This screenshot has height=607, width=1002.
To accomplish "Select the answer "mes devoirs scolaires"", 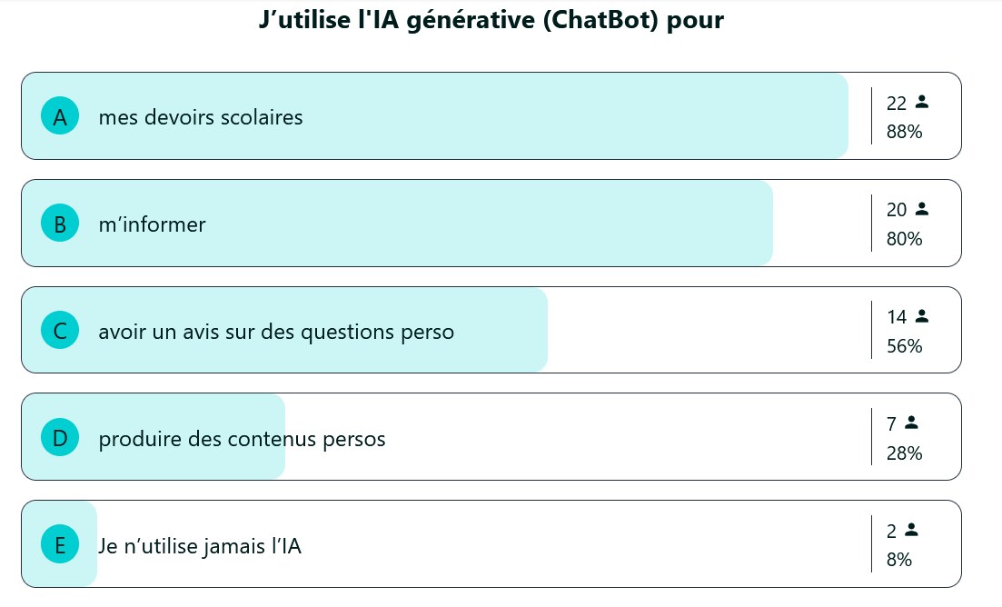I will [x=201, y=117].
